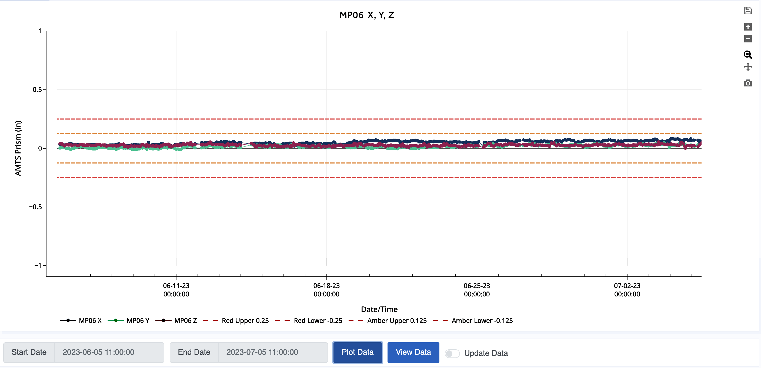The width and height of the screenshot is (761, 368).
Task: Toggle Amber Upper 0.125 legend series
Action: coord(388,320)
